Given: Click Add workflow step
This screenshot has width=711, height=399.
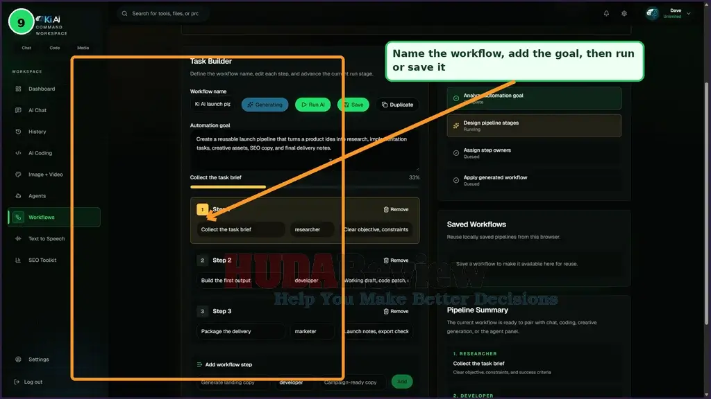Looking at the screenshot, I should [x=224, y=364].
